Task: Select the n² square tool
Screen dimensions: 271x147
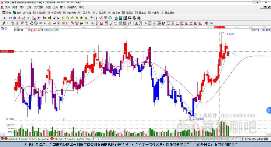Action: point(45,23)
